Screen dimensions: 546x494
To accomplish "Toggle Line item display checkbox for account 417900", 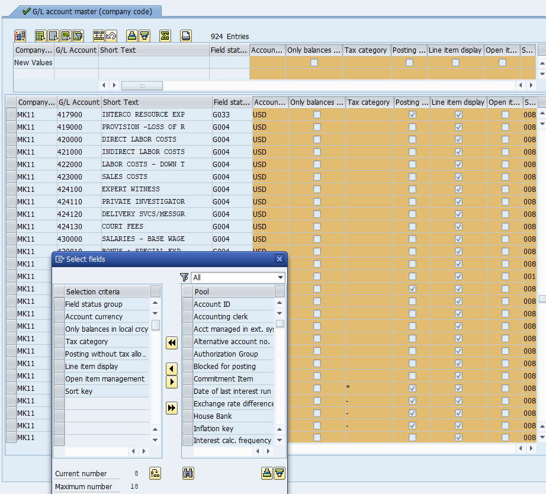I will click(x=458, y=115).
